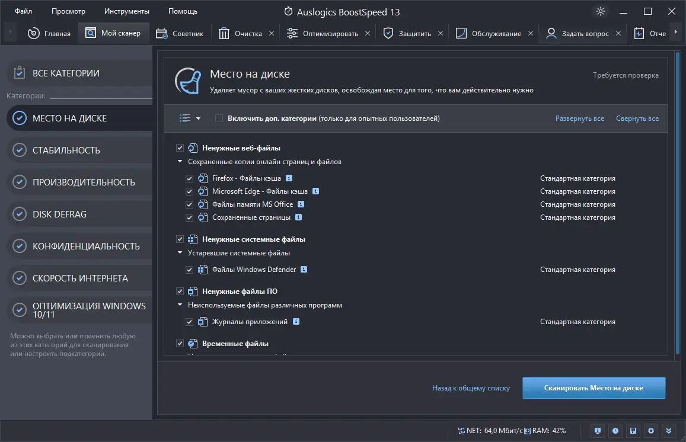
Task: Uncheck Ненужные системные файлы checkbox
Action: click(180, 239)
